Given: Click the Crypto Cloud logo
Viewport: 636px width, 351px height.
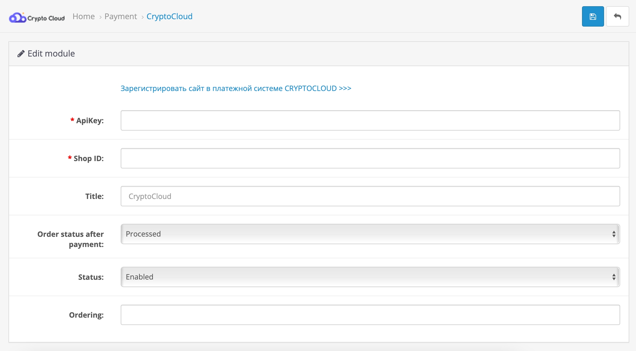Looking at the screenshot, I should click(x=37, y=18).
